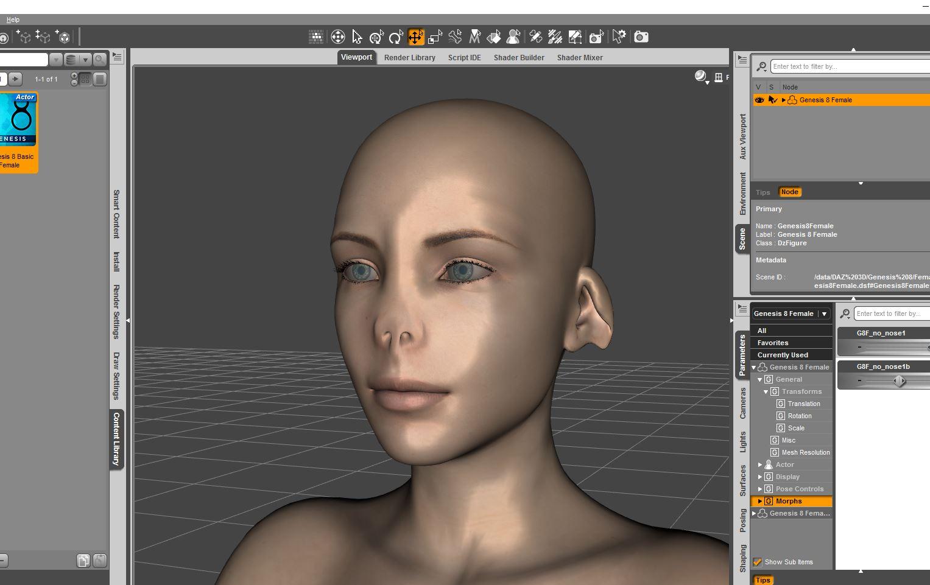Select the active Translate tool
Image resolution: width=930 pixels, height=585 pixels.
pyautogui.click(x=416, y=37)
